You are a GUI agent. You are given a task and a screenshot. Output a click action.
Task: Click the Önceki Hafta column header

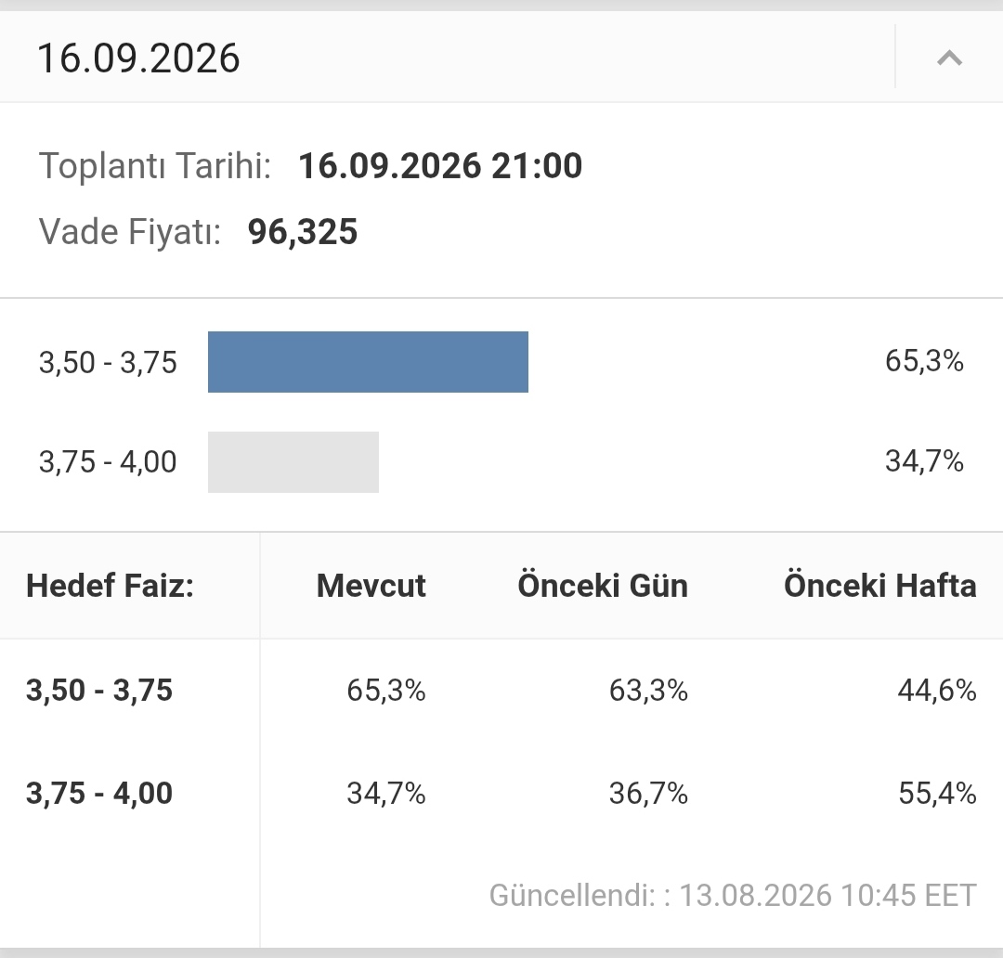[880, 585]
